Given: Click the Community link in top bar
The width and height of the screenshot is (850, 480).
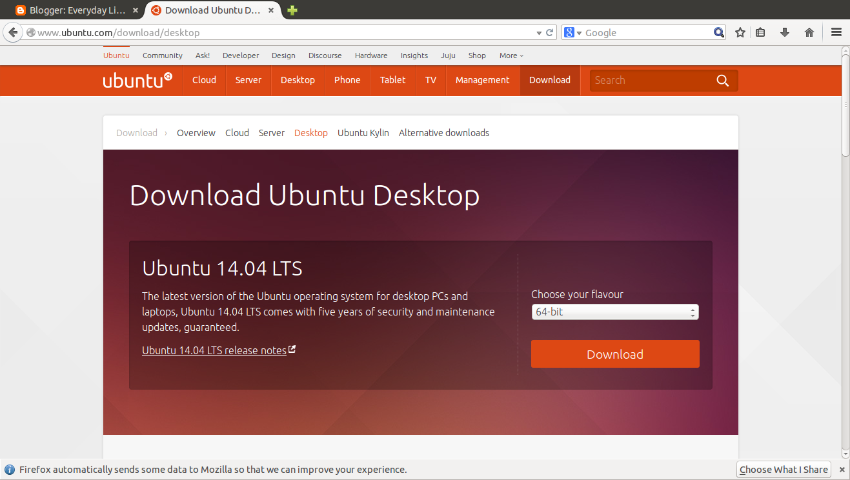Looking at the screenshot, I should point(163,55).
